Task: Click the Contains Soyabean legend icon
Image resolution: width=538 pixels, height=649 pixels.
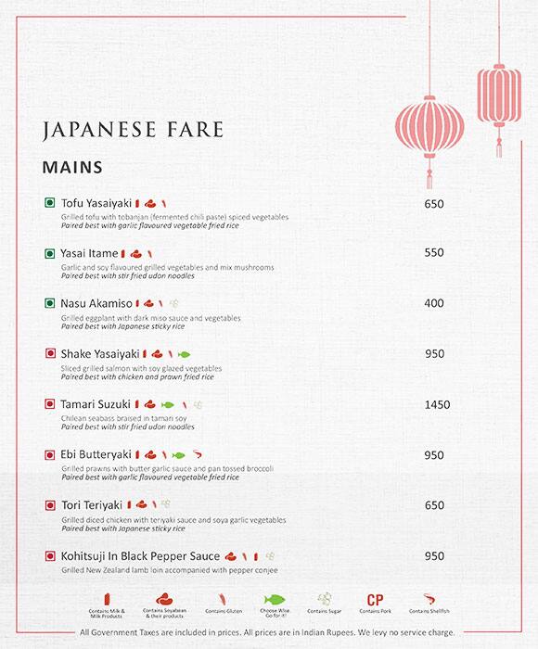Action: click(x=164, y=599)
